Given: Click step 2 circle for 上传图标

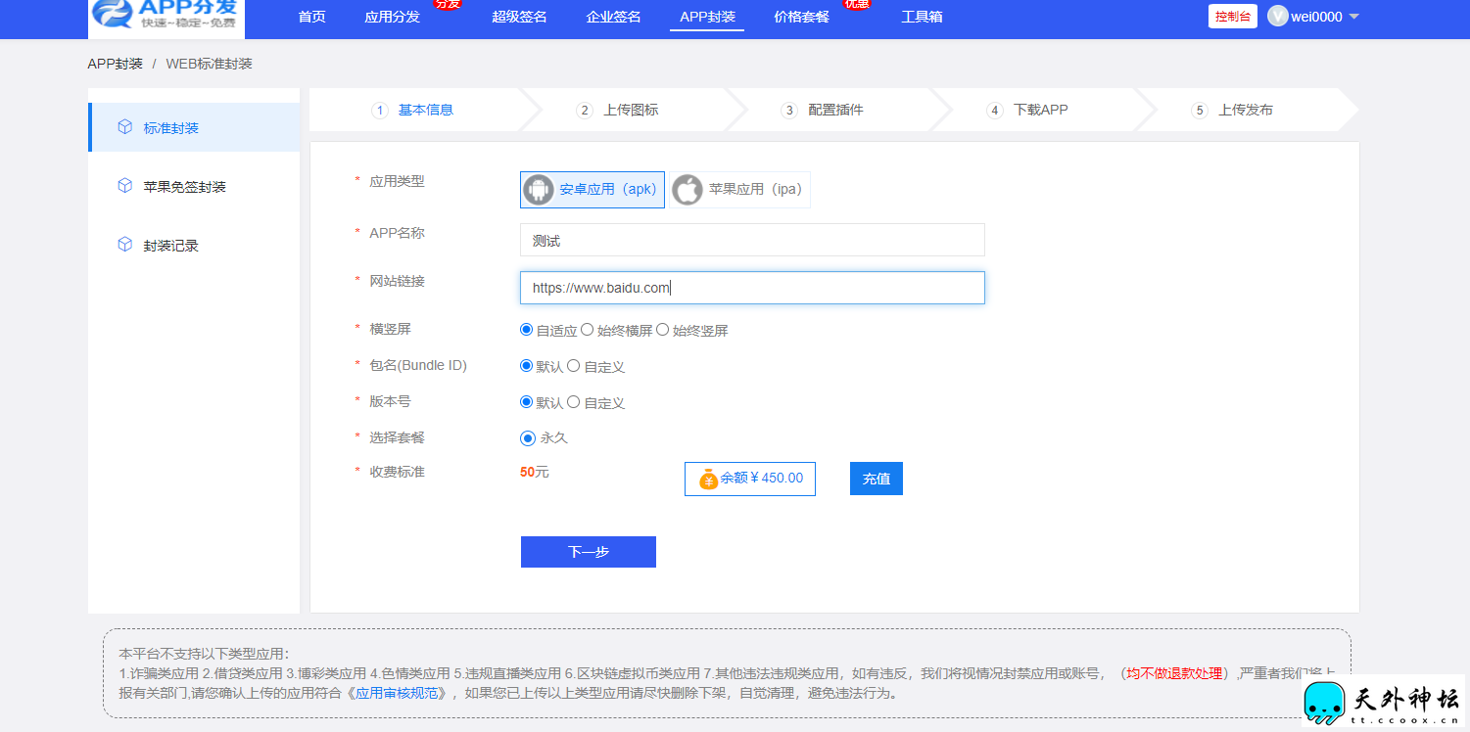Looking at the screenshot, I should [x=585, y=111].
